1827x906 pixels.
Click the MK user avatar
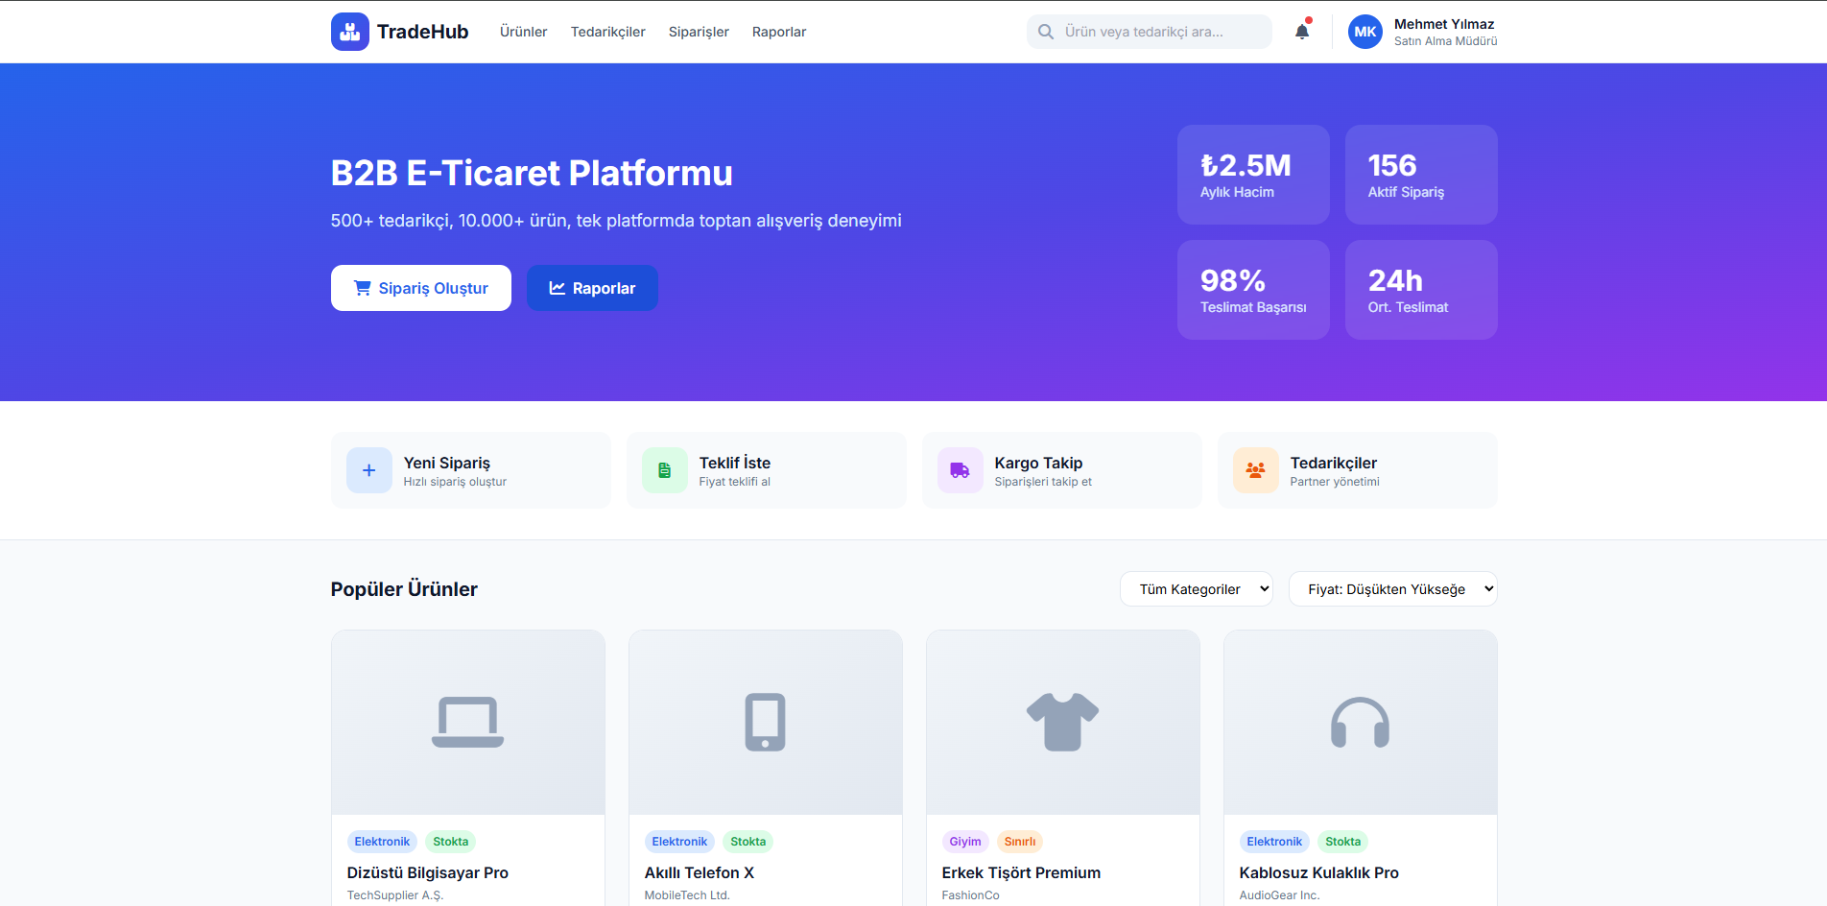1365,32
